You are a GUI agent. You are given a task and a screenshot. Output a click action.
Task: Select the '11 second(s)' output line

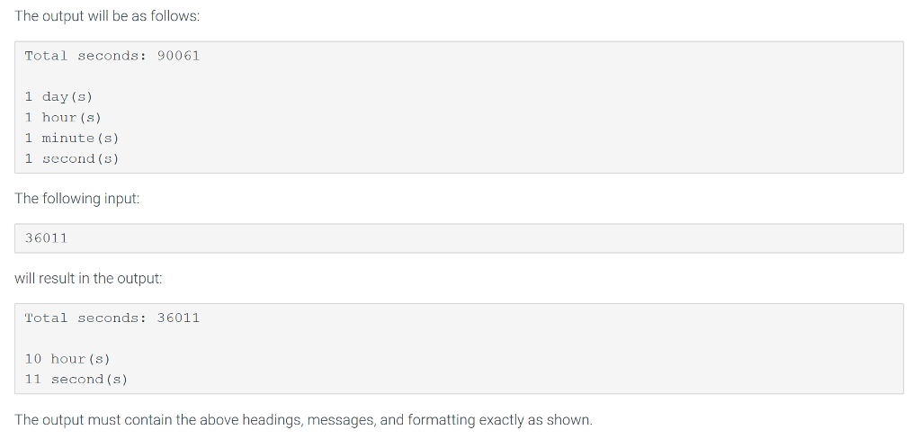pyautogui.click(x=76, y=380)
